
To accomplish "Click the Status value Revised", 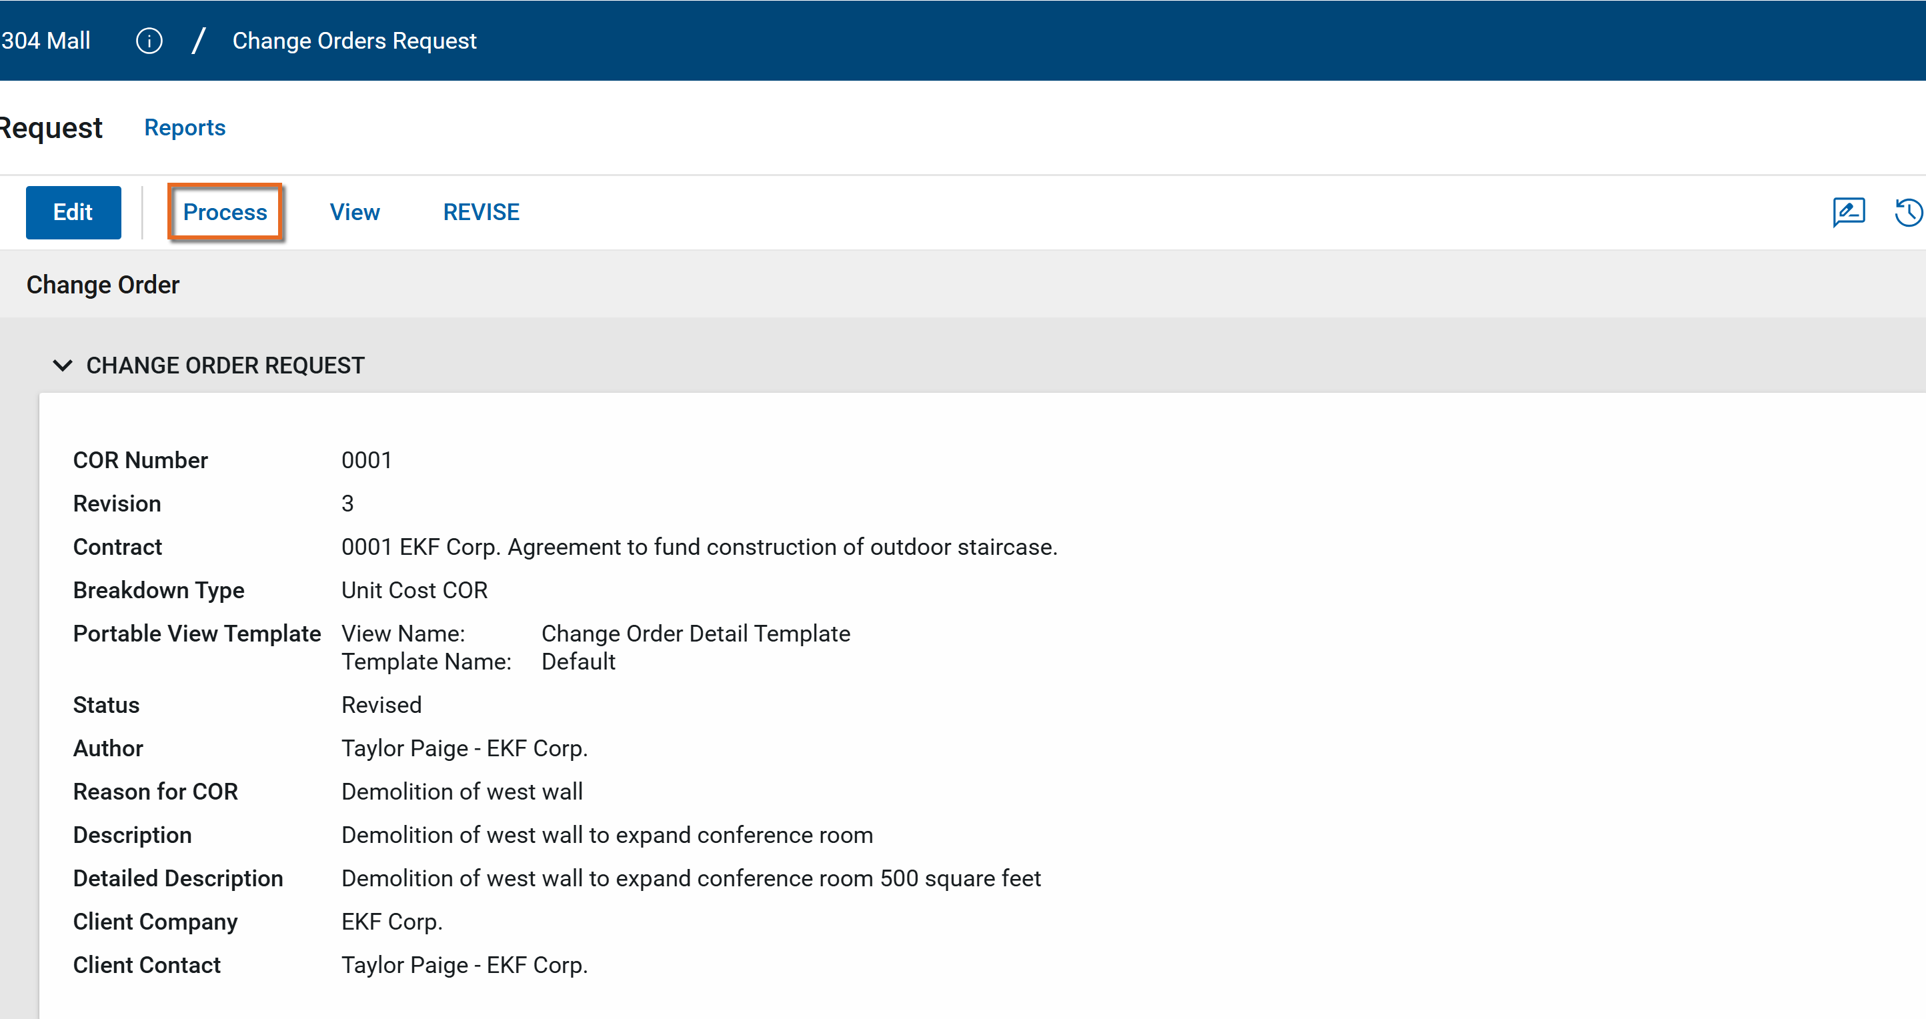I will point(381,705).
